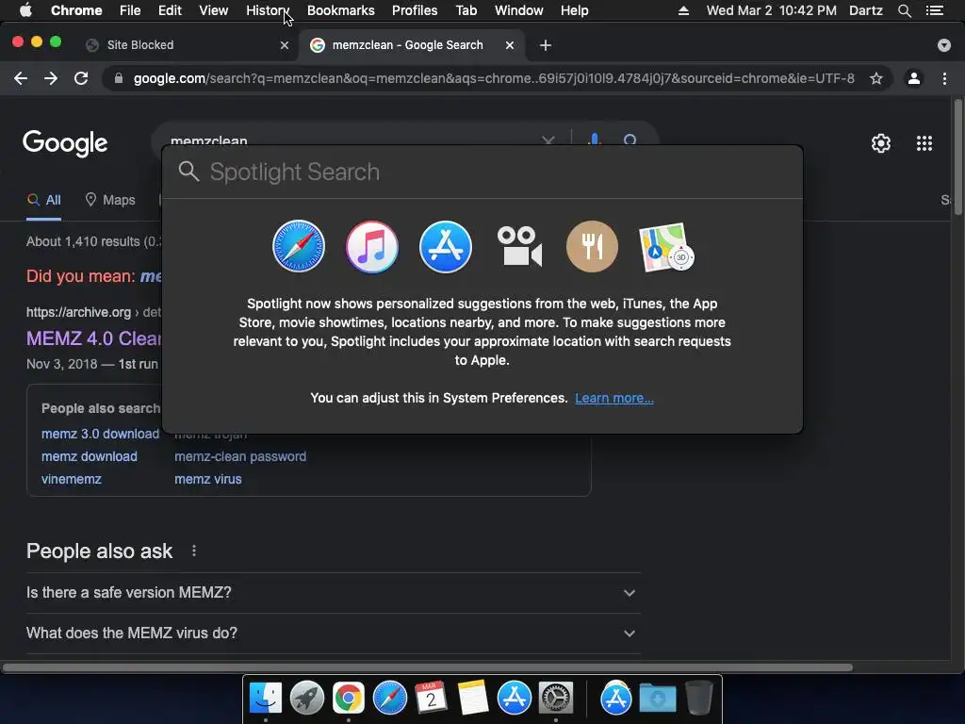The image size is (965, 724).
Task: Click the vinememz suggestion
Action: [x=72, y=479]
